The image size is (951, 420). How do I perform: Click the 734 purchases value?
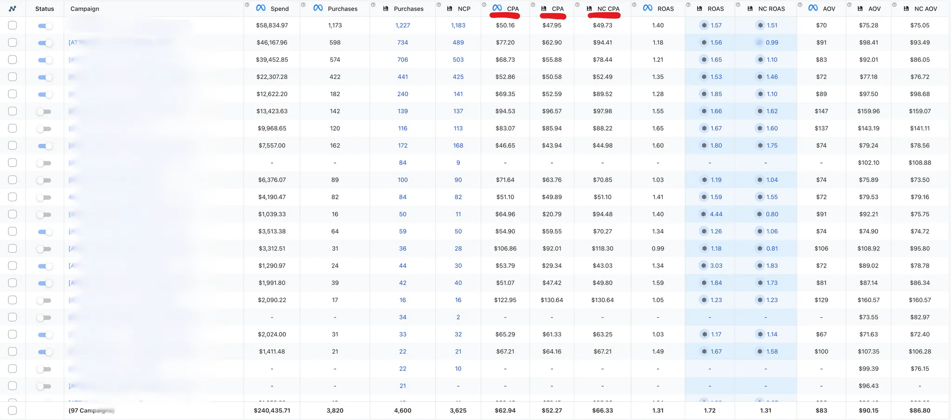pyautogui.click(x=403, y=43)
